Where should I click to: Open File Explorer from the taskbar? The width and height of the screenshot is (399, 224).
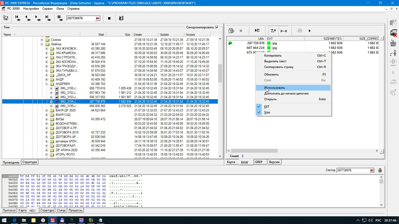24,220
